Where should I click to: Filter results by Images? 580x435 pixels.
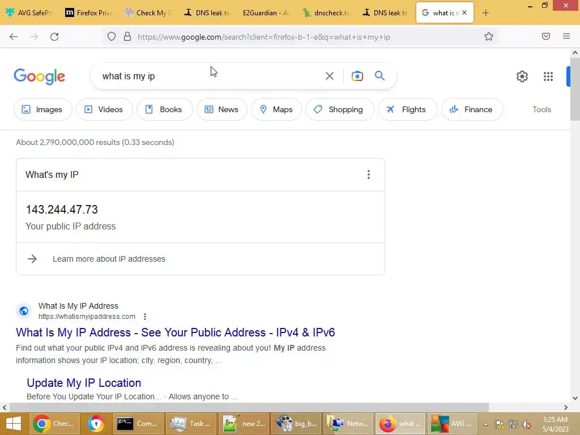click(42, 109)
